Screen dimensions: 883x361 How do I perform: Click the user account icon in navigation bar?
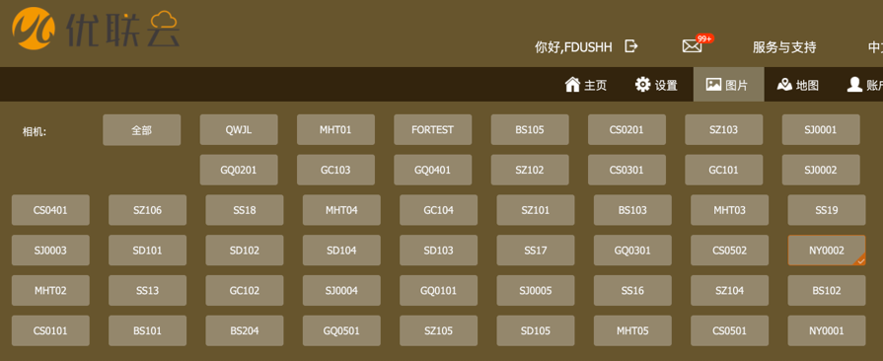click(854, 85)
